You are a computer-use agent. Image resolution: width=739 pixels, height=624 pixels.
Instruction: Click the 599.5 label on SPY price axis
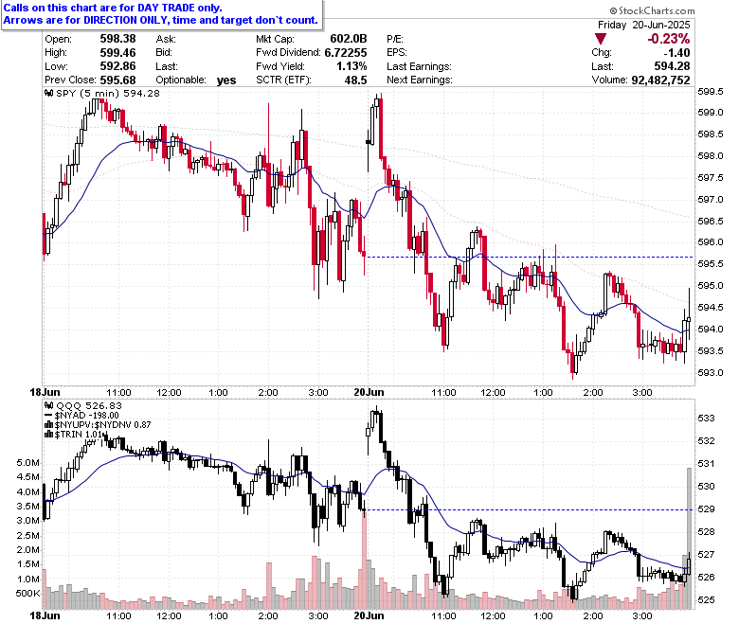pyautogui.click(x=711, y=92)
